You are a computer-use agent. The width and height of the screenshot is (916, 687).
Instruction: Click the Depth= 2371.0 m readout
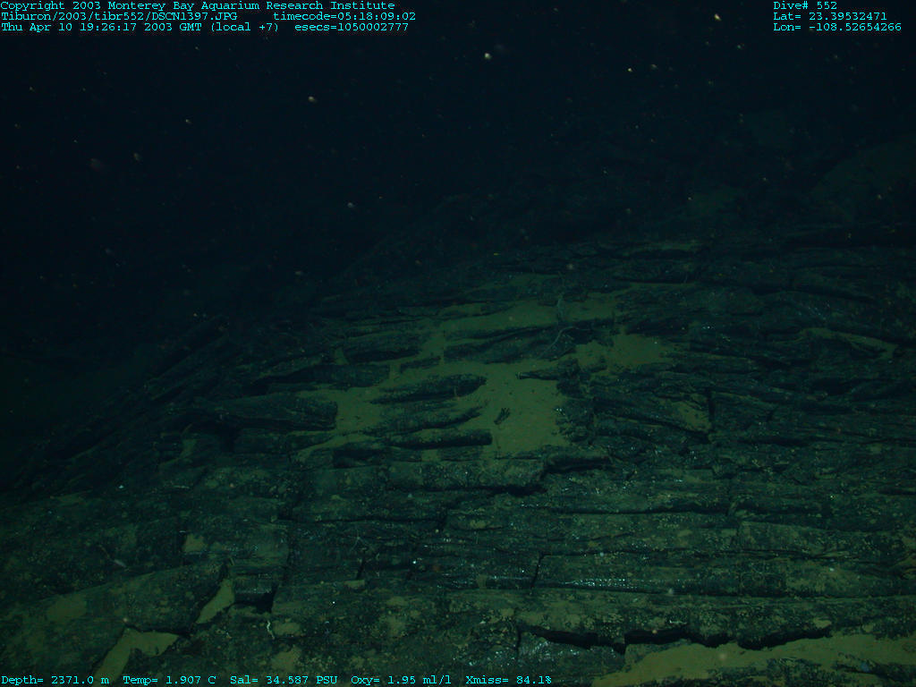55,680
